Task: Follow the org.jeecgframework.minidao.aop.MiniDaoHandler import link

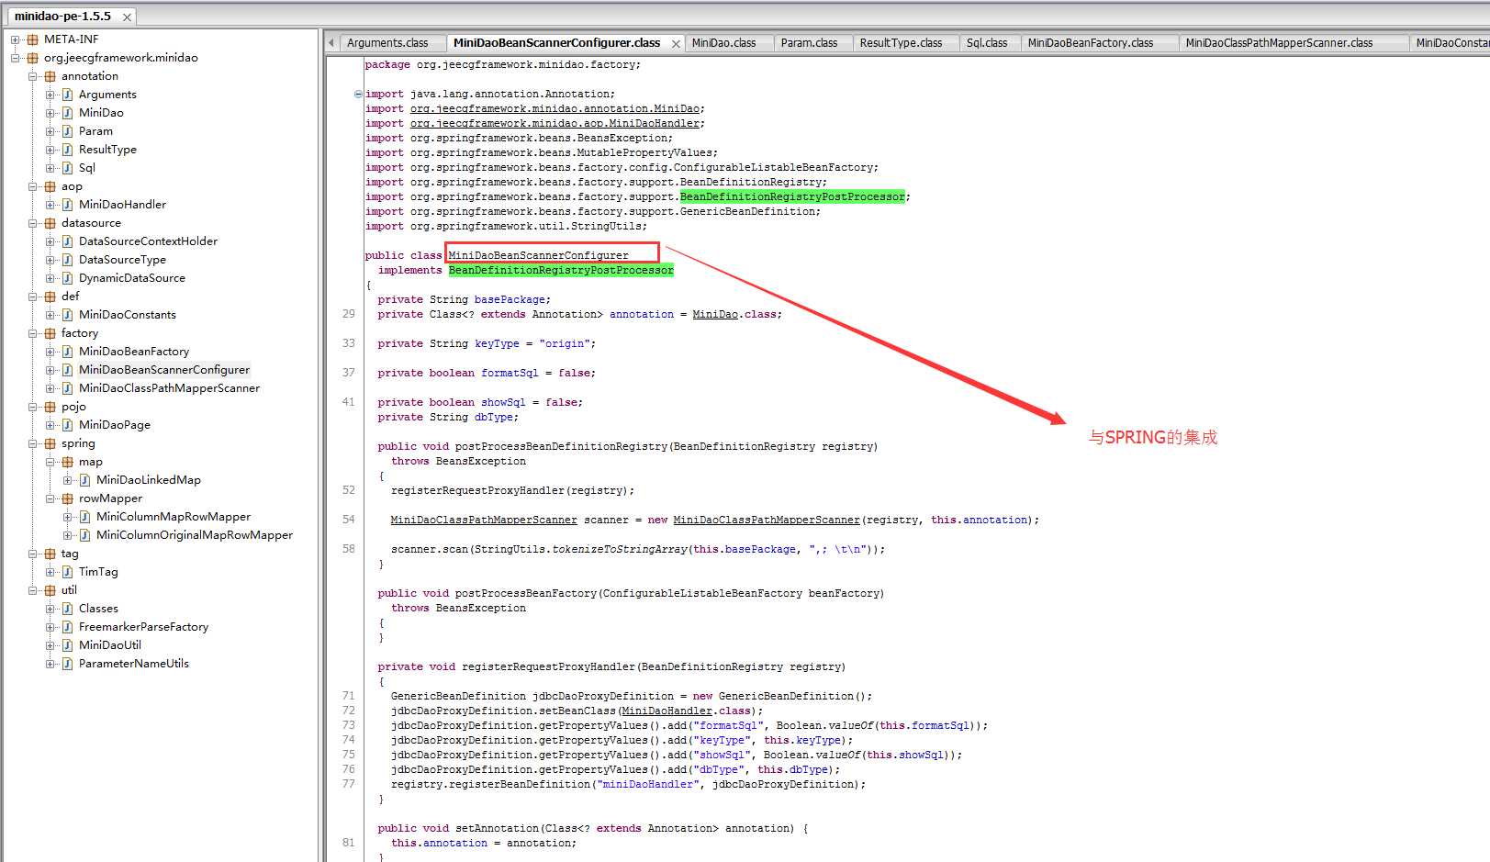Action: coord(555,123)
